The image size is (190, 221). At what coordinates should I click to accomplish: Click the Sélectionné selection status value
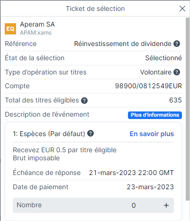[163, 58]
